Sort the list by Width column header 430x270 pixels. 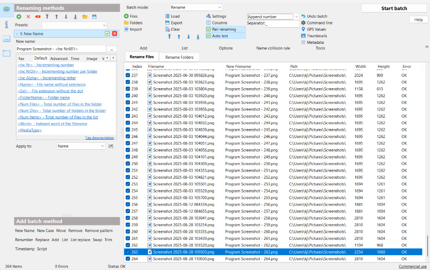pyautogui.click(x=360, y=67)
